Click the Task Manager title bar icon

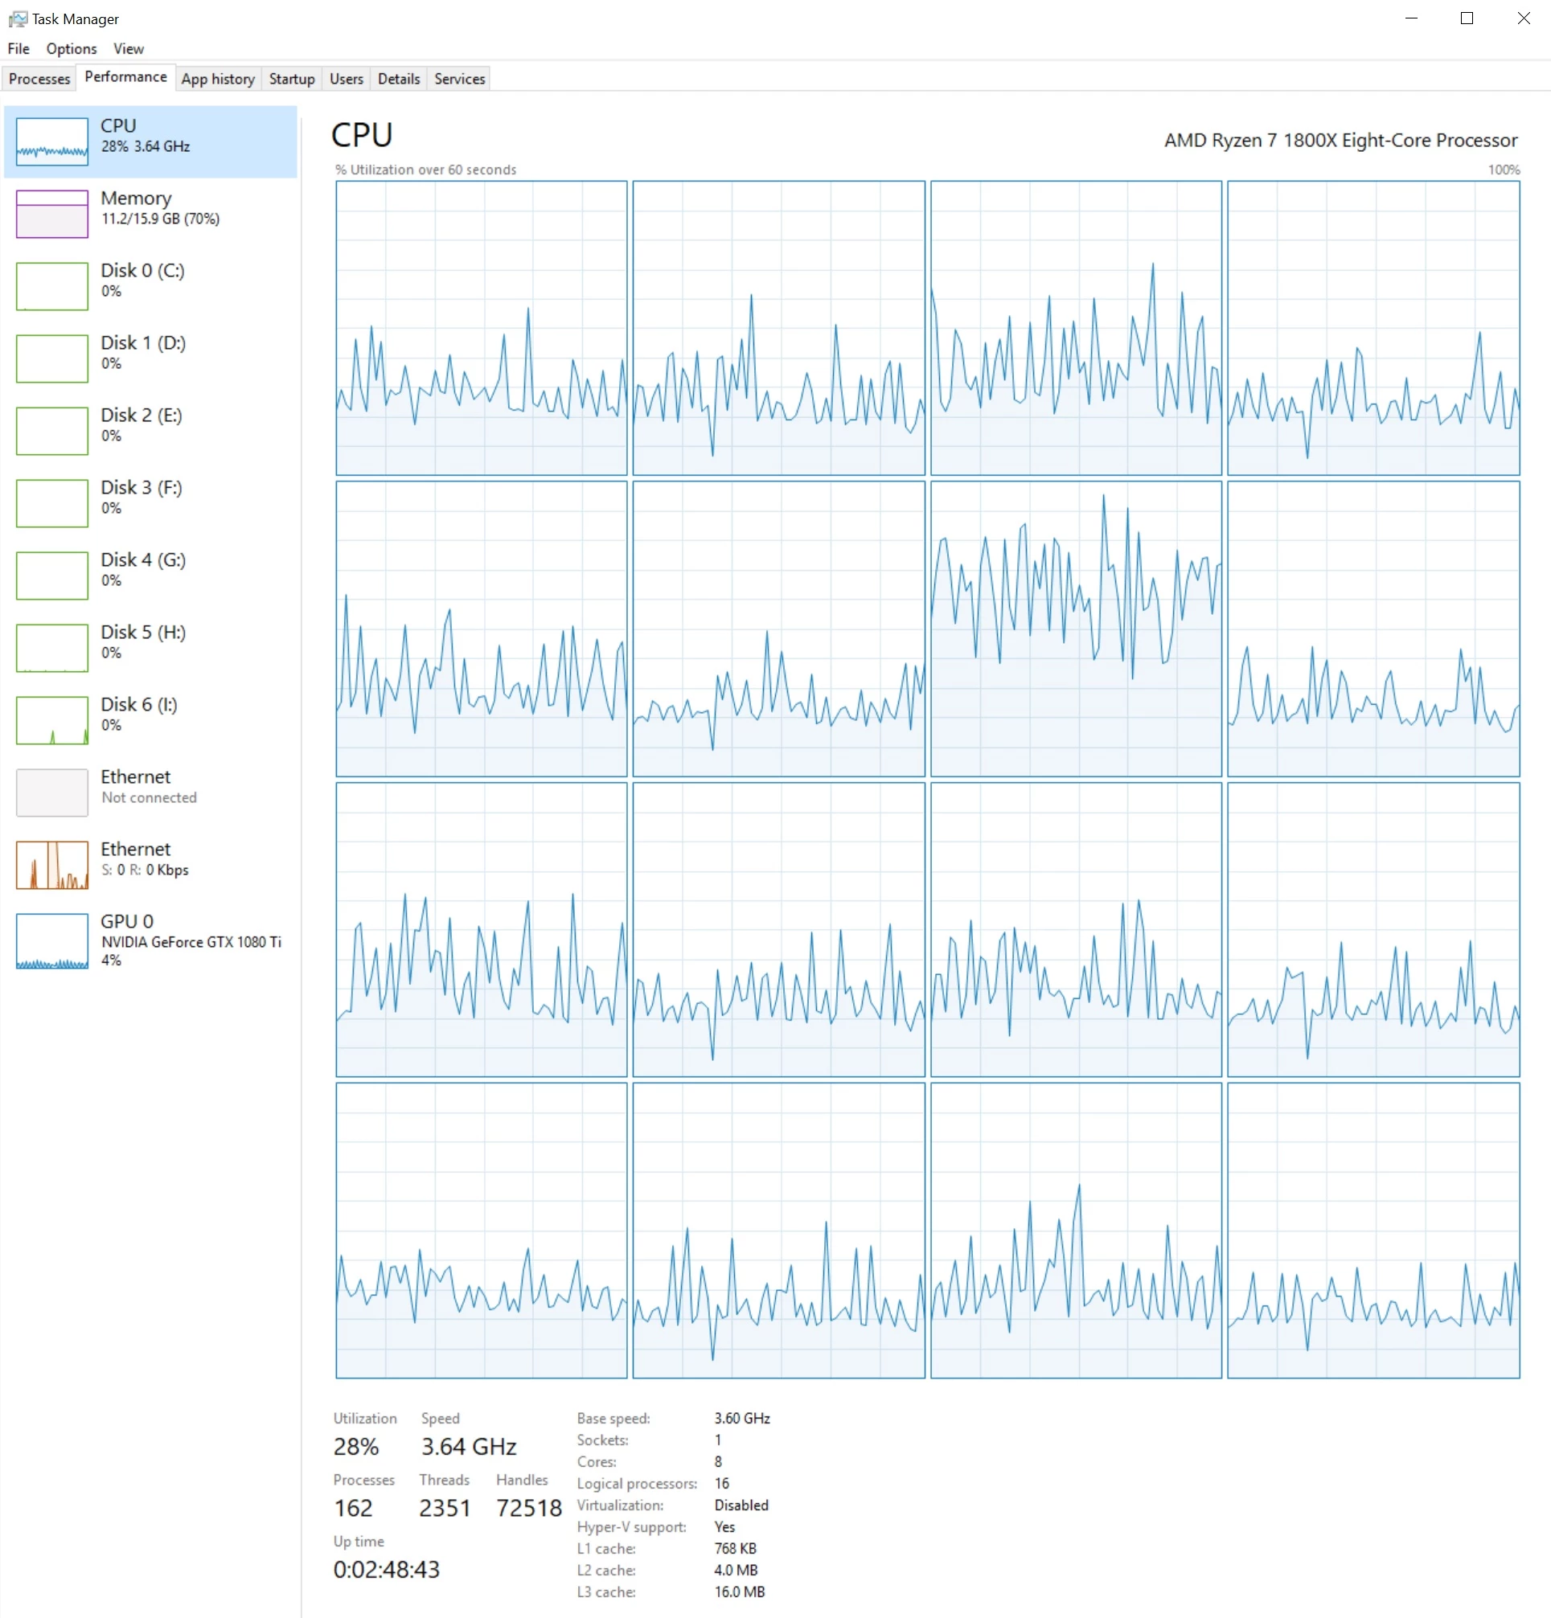click(17, 18)
